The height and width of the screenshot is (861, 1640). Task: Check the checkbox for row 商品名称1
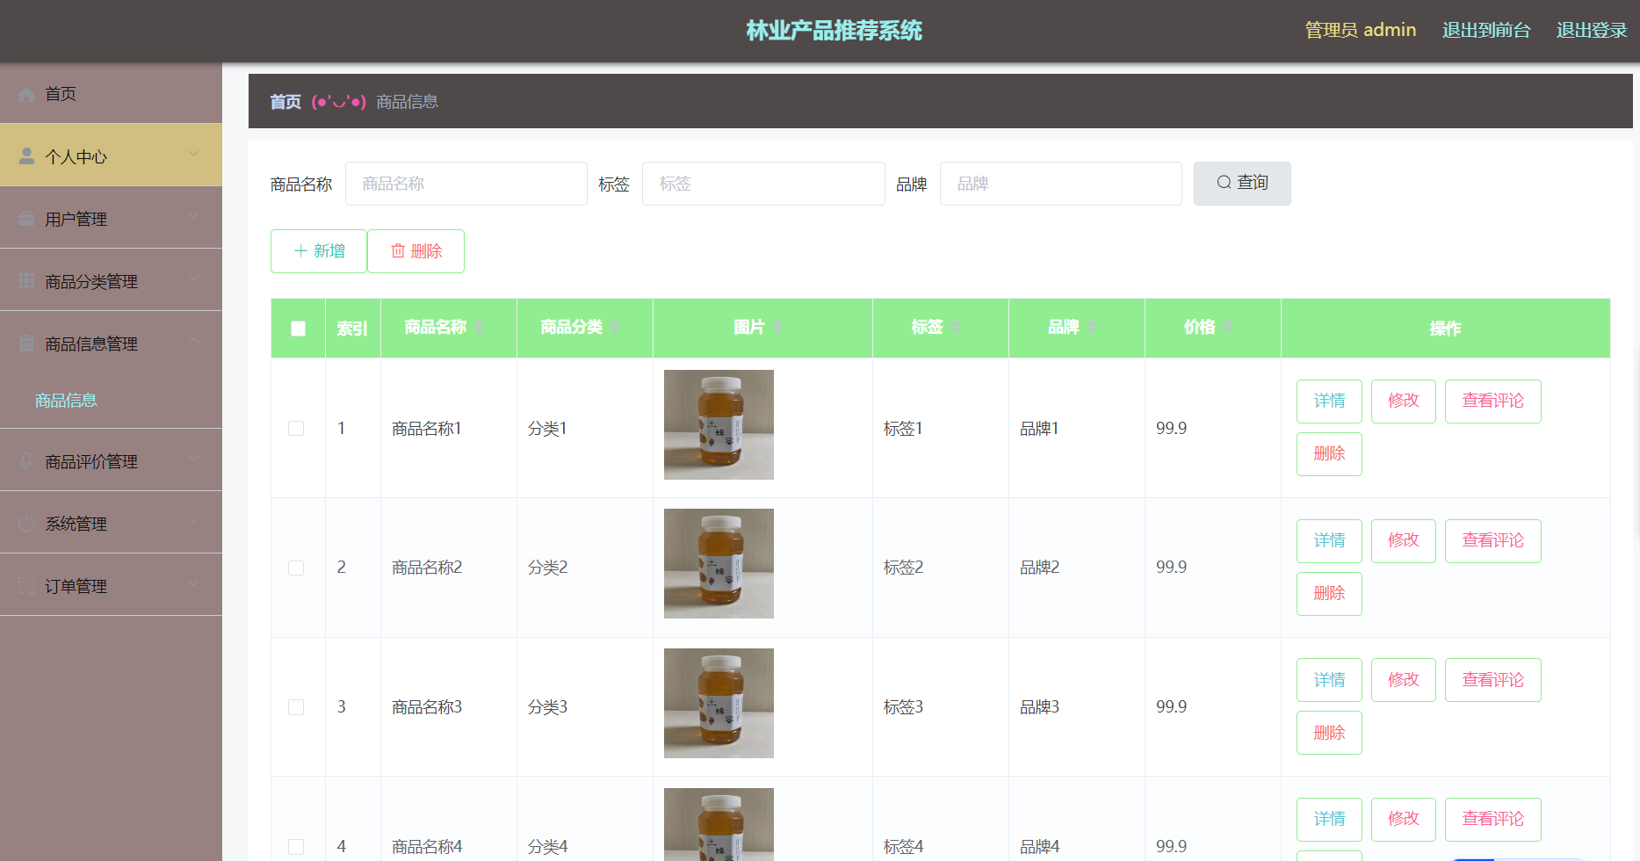[296, 428]
